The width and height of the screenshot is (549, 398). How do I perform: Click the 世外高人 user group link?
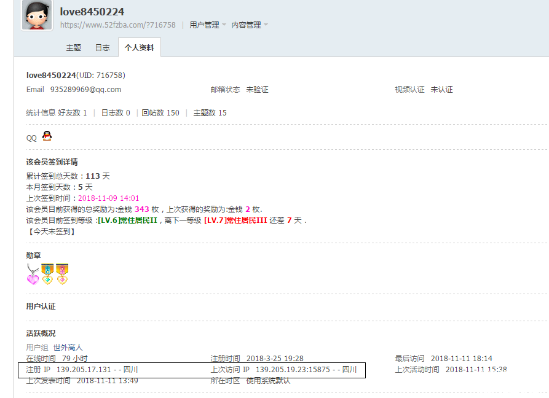pos(68,348)
